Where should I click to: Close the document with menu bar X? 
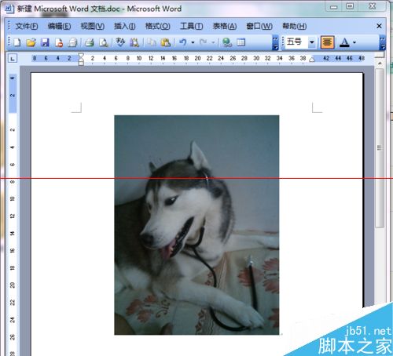click(x=379, y=26)
